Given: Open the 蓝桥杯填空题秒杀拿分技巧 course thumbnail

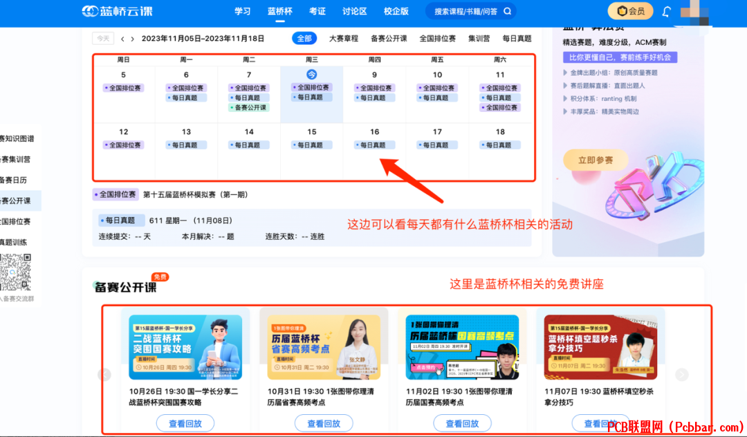Looking at the screenshot, I should pos(601,347).
